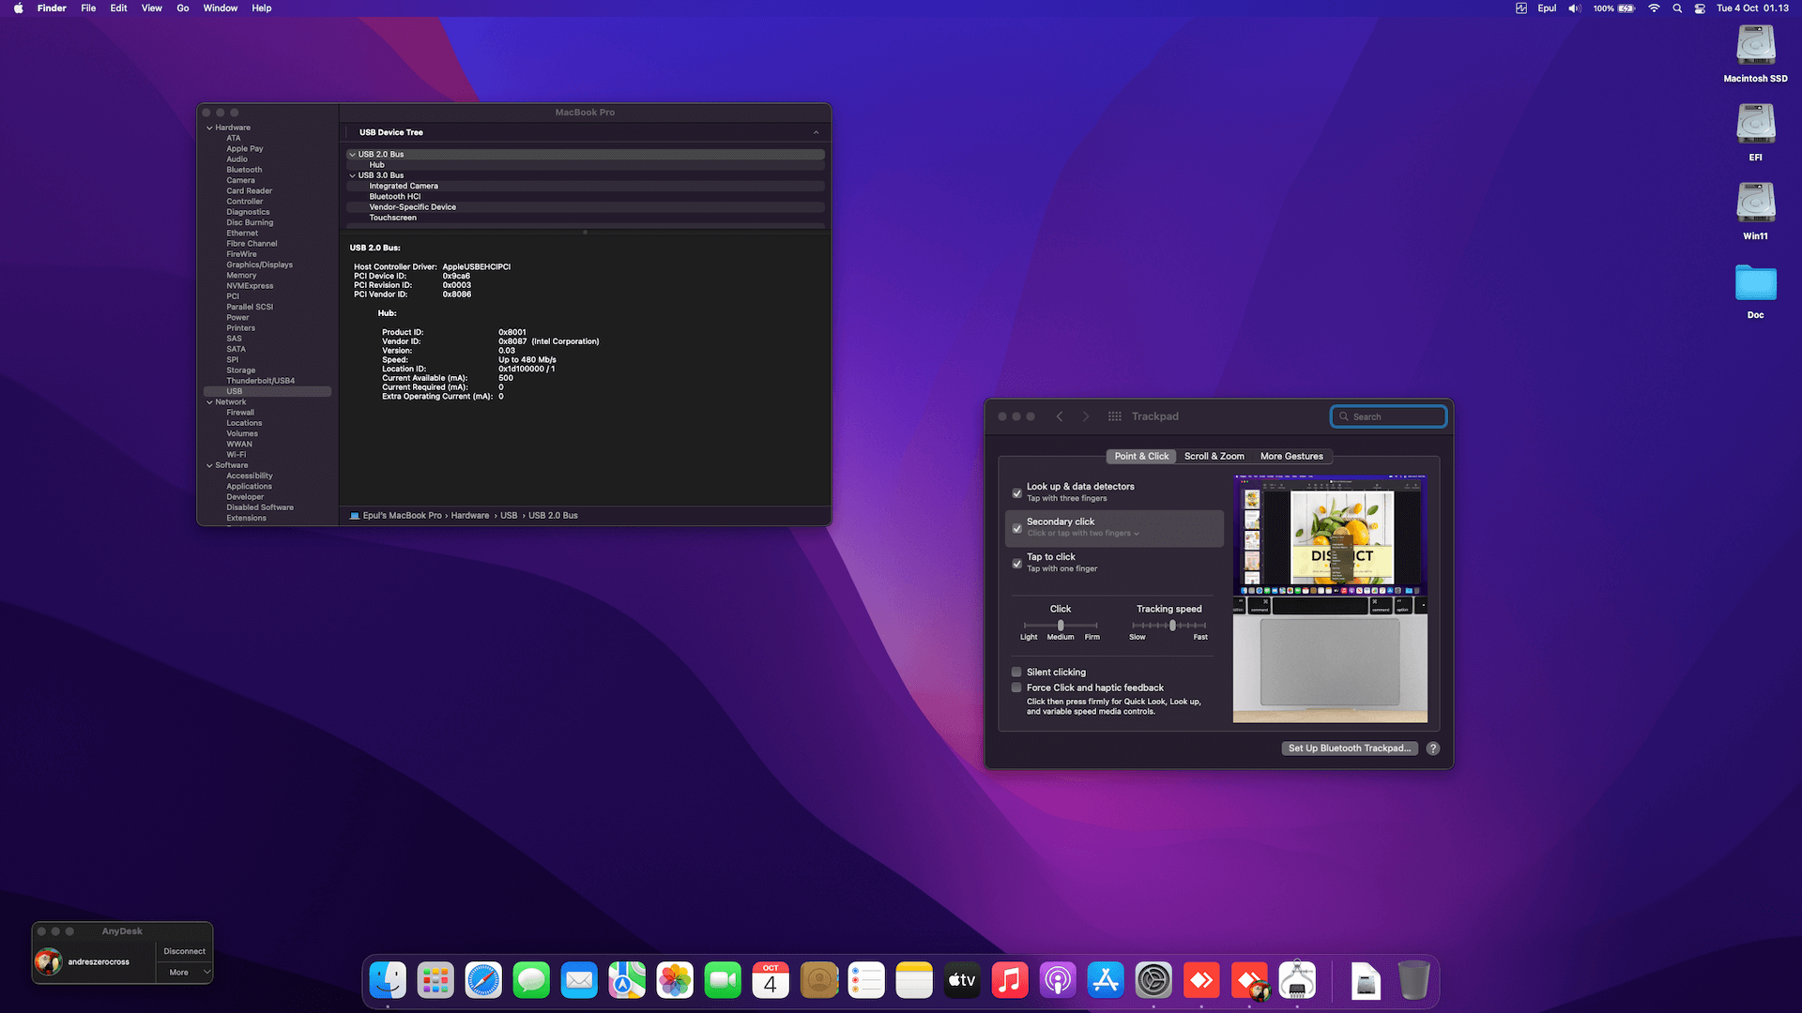Select the Doc folder on desktop
1802x1013 pixels.
click(1755, 291)
